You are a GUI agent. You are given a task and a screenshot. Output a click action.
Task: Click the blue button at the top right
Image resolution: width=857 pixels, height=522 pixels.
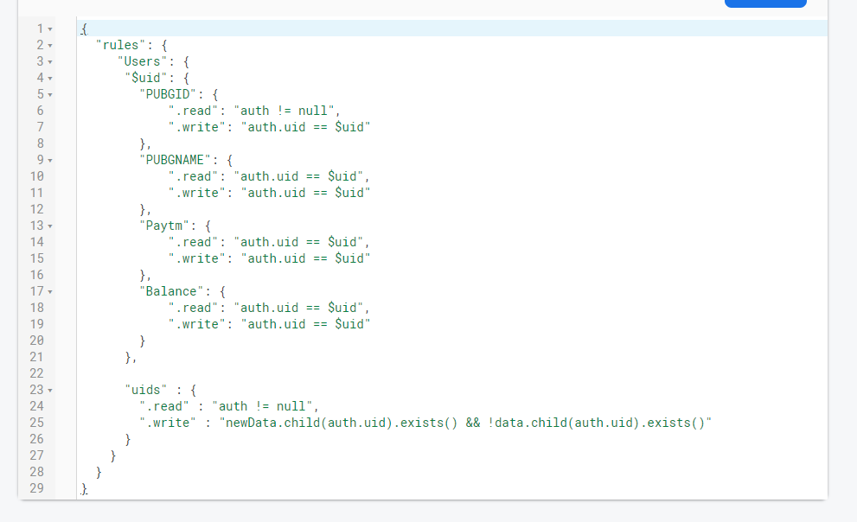point(765,3)
